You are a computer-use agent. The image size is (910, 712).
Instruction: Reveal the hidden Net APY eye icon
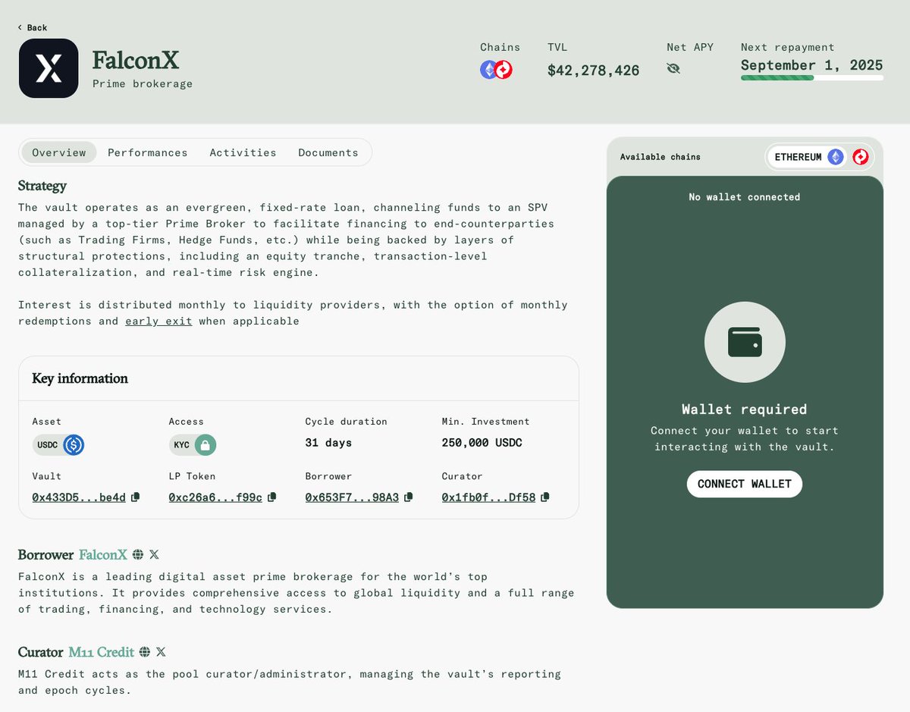(673, 69)
